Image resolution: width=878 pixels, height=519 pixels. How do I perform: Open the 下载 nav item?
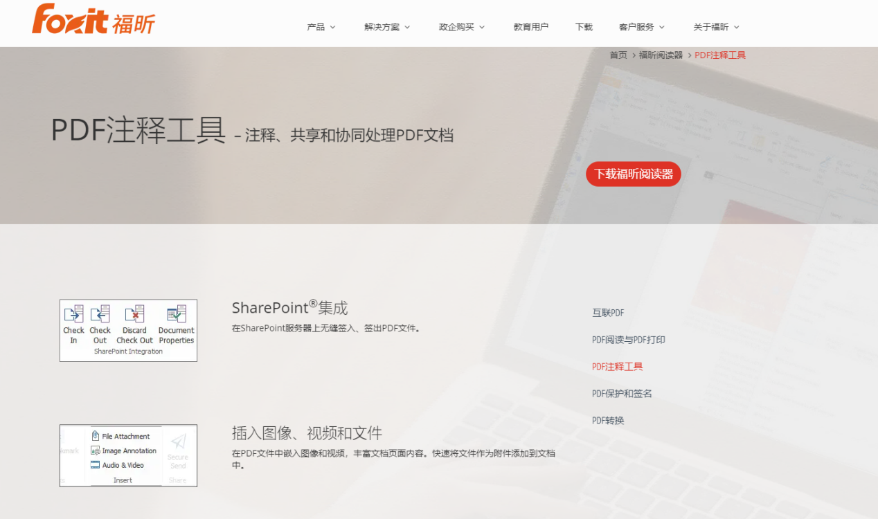[584, 27]
